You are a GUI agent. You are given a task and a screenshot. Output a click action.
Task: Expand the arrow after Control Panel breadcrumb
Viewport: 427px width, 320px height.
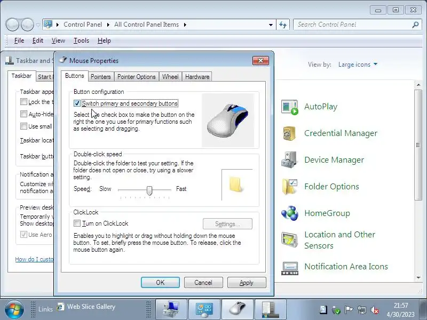pos(108,25)
